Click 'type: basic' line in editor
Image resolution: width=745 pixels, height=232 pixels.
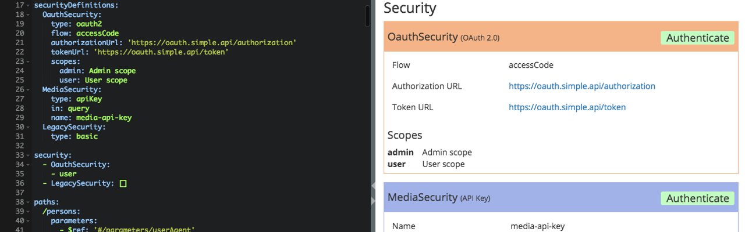74,137
